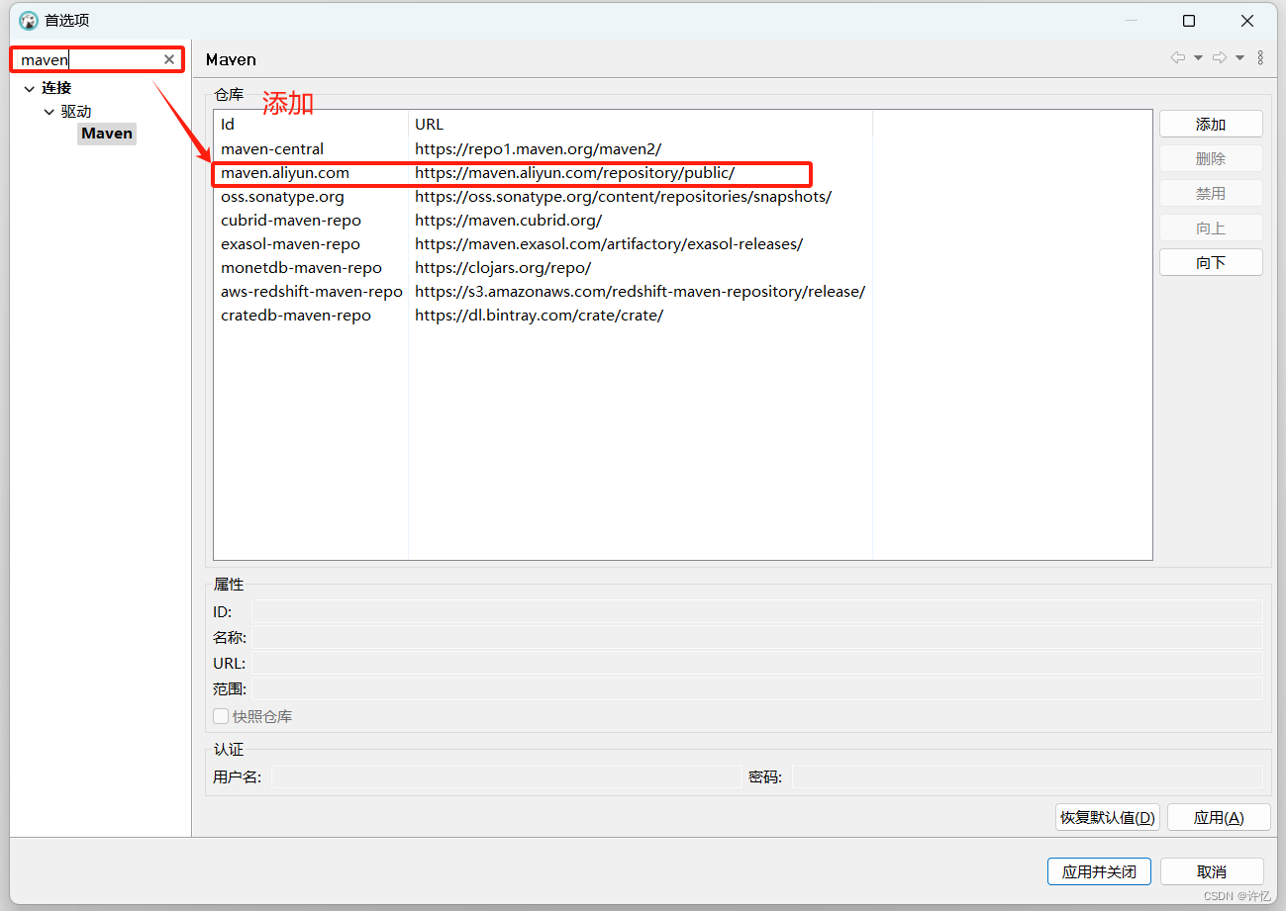Click the DBeaver icon in title bar
1286x911 pixels.
coord(29,21)
